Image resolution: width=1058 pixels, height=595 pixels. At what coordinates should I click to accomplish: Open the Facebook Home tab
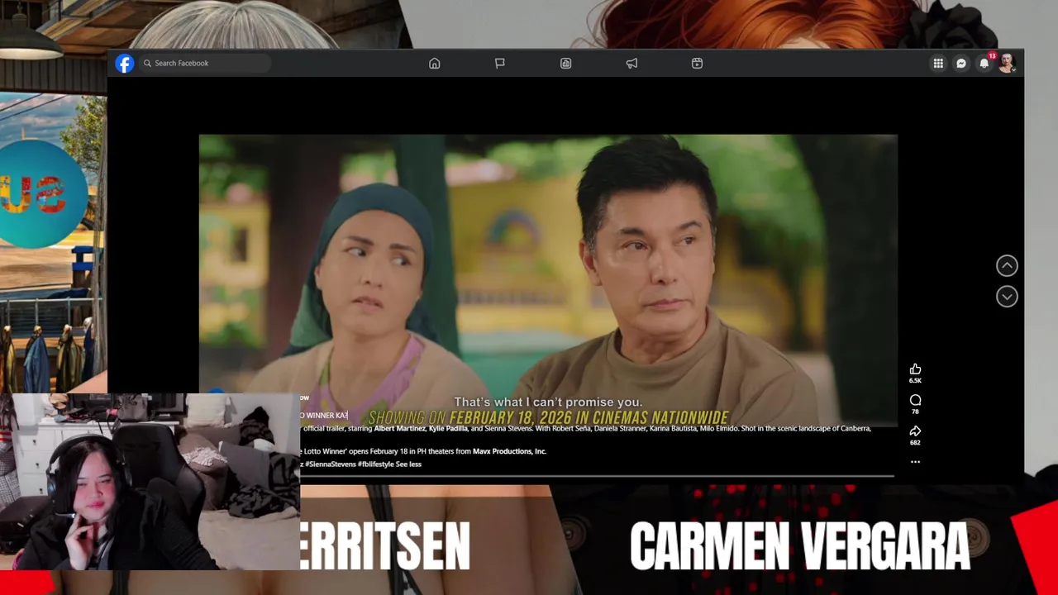(x=435, y=63)
